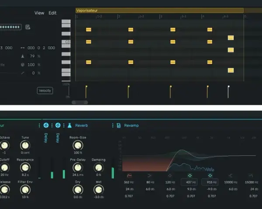The height and width of the screenshot is (209, 262).
Task: Click the Dry knob
Action: (78, 190)
